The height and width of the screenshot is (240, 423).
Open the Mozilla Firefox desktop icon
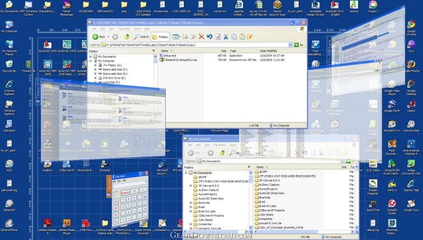pos(411,66)
